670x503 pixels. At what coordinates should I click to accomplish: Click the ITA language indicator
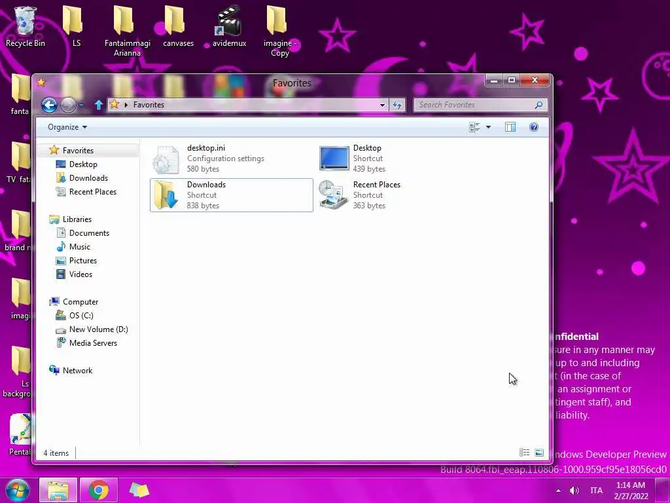(x=597, y=491)
